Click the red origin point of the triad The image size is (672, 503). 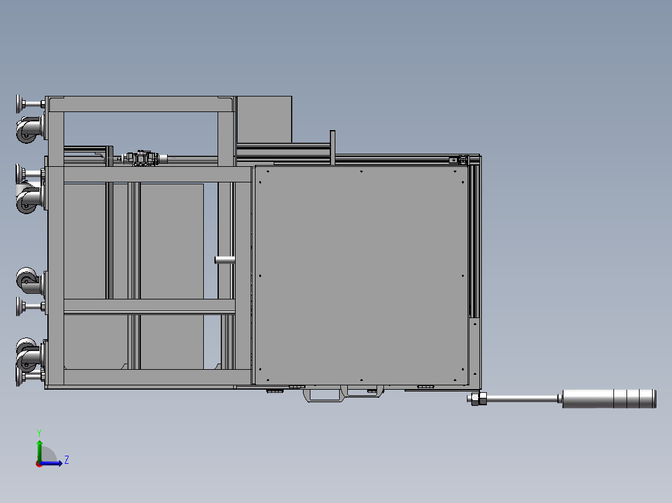(39, 464)
